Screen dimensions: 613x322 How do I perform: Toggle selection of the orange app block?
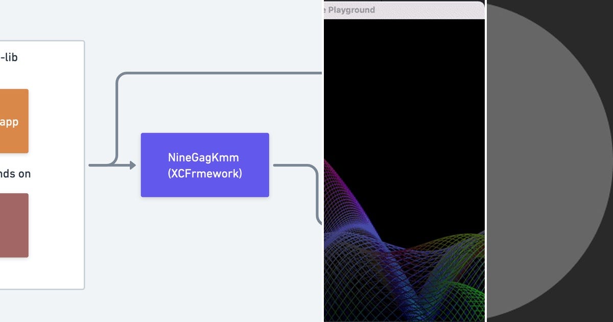coord(13,121)
